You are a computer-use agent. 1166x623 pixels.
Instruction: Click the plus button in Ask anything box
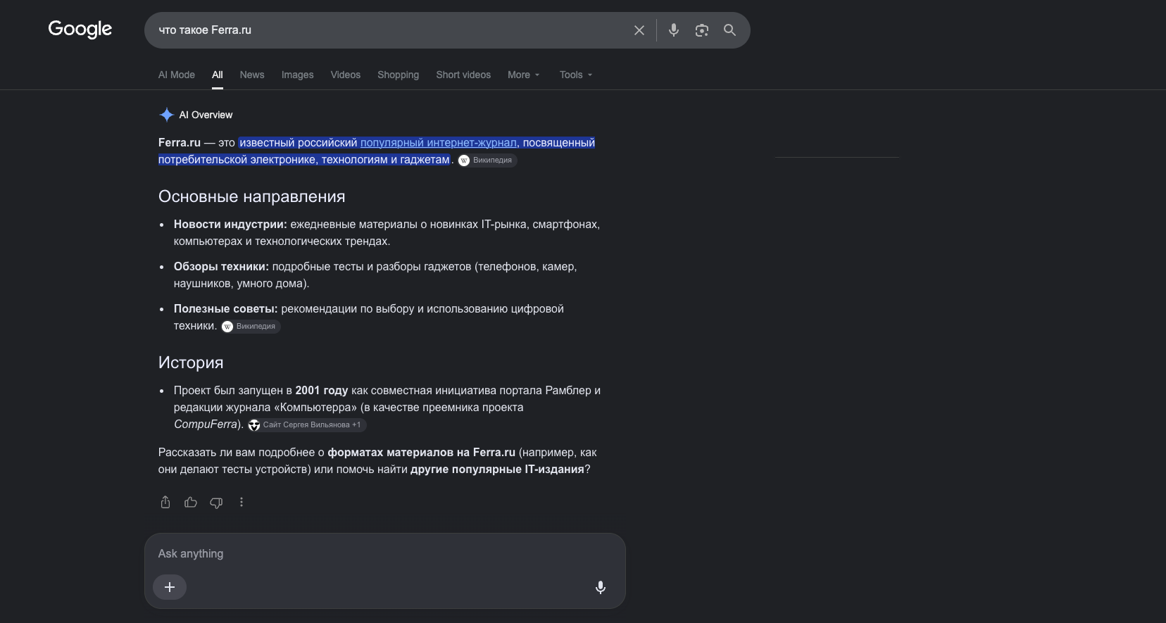(170, 587)
